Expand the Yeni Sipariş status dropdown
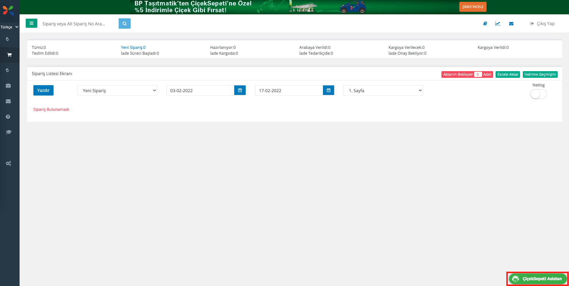Image resolution: width=569 pixels, height=286 pixels. 117,90
